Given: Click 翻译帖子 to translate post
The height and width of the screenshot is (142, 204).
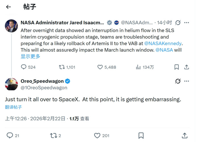Looking at the screenshot, I should tap(13, 107).
